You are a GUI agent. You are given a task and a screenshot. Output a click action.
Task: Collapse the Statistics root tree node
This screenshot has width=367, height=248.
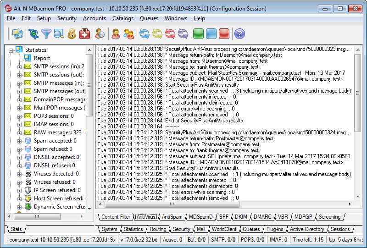(11, 50)
